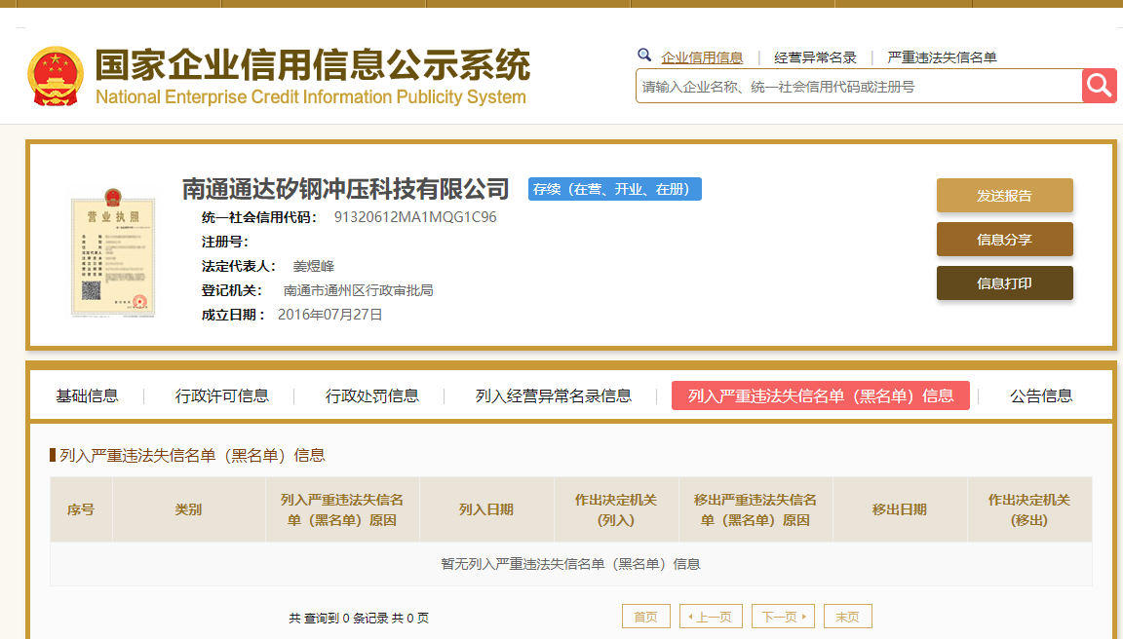1123x639 pixels.
Task: Click the 成立日期 label
Action: point(234,315)
